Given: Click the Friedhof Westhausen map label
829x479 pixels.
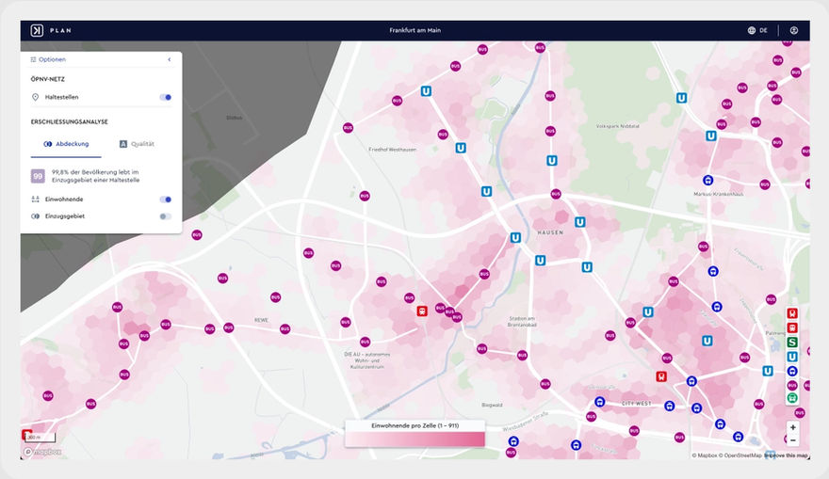Looking at the screenshot, I should (x=392, y=150).
